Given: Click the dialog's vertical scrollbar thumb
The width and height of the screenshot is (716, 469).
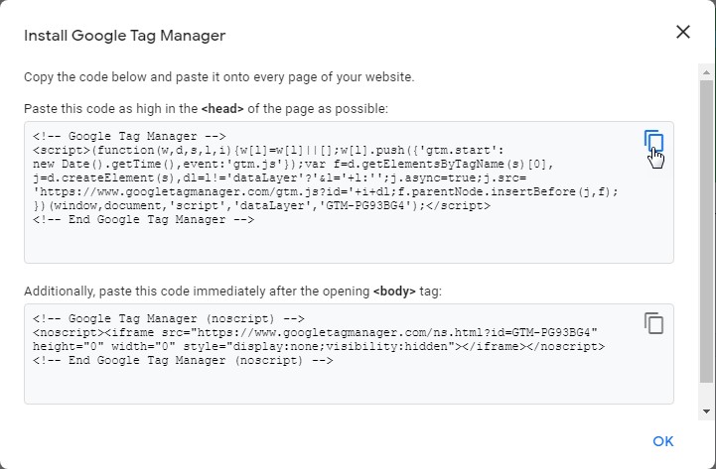Looking at the screenshot, I should pyautogui.click(x=706, y=228).
